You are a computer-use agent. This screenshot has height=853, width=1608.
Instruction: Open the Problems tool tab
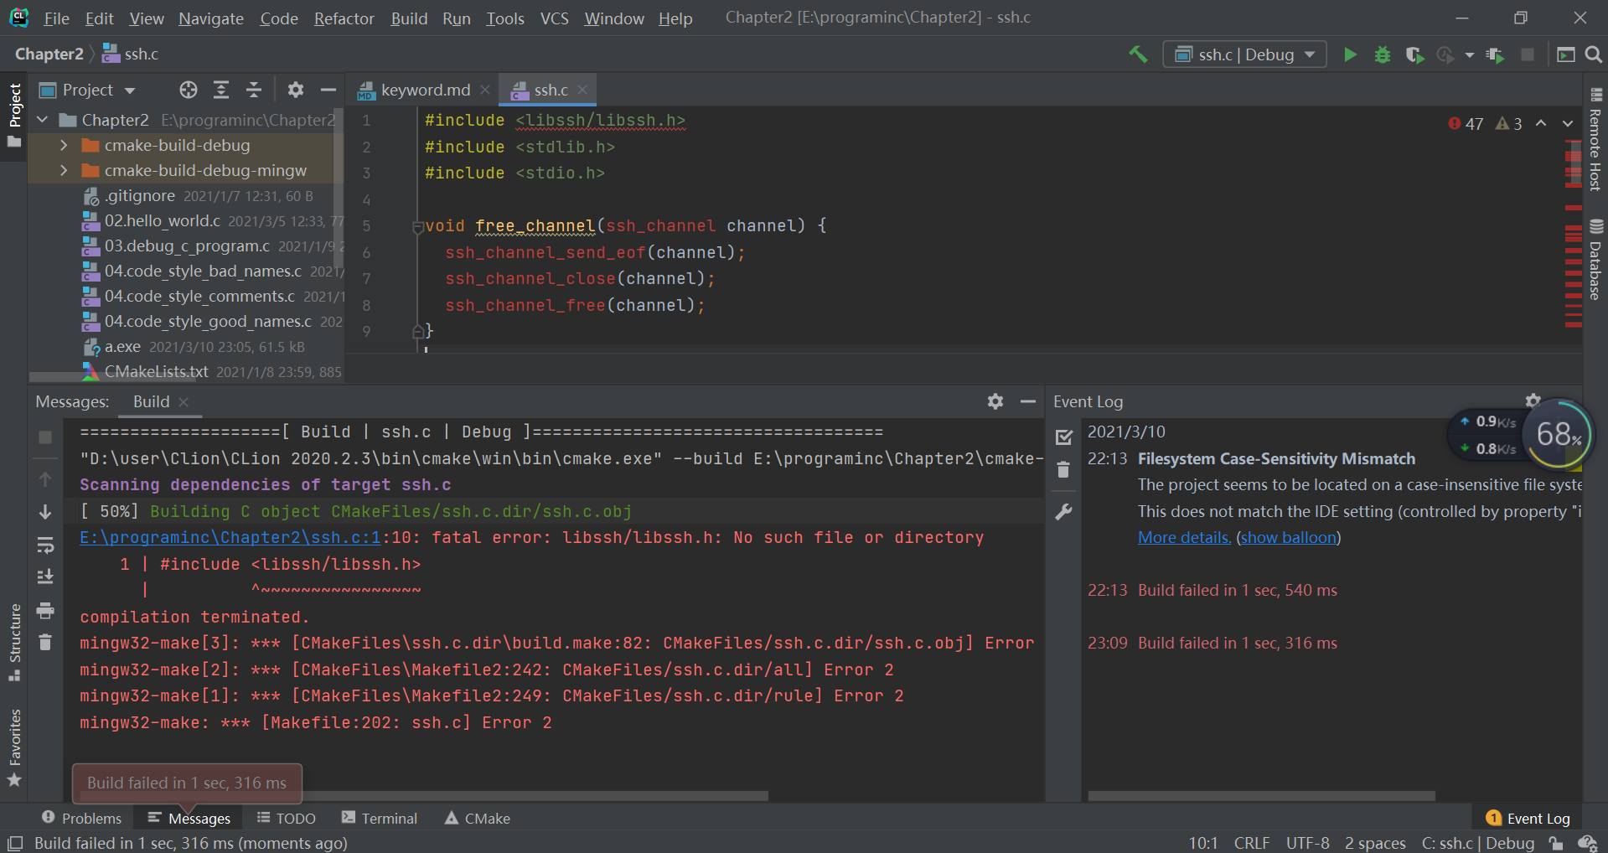point(82,818)
